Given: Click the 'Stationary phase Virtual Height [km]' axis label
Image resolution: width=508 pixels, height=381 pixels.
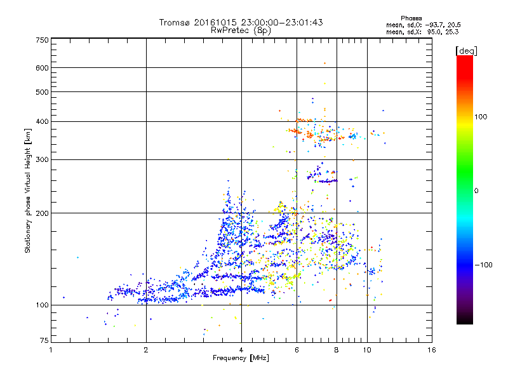Looking at the screenshot, I should tap(28, 191).
